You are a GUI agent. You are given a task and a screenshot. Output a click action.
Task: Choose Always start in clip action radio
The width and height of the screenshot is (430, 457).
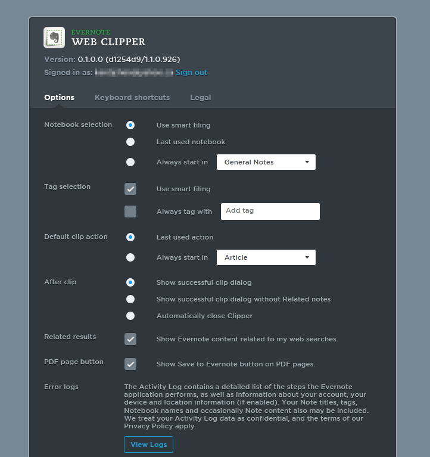pyautogui.click(x=130, y=257)
